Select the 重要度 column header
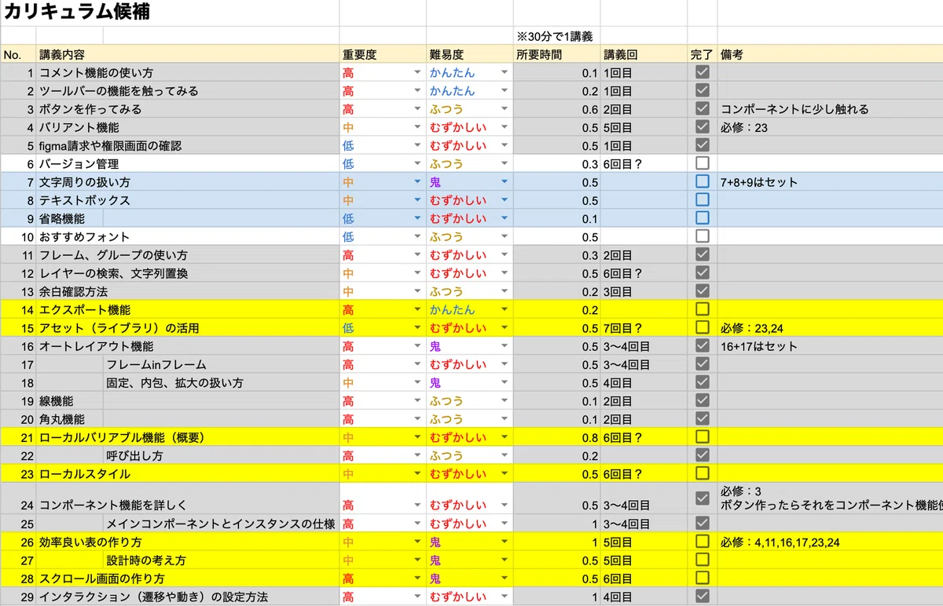 click(383, 54)
